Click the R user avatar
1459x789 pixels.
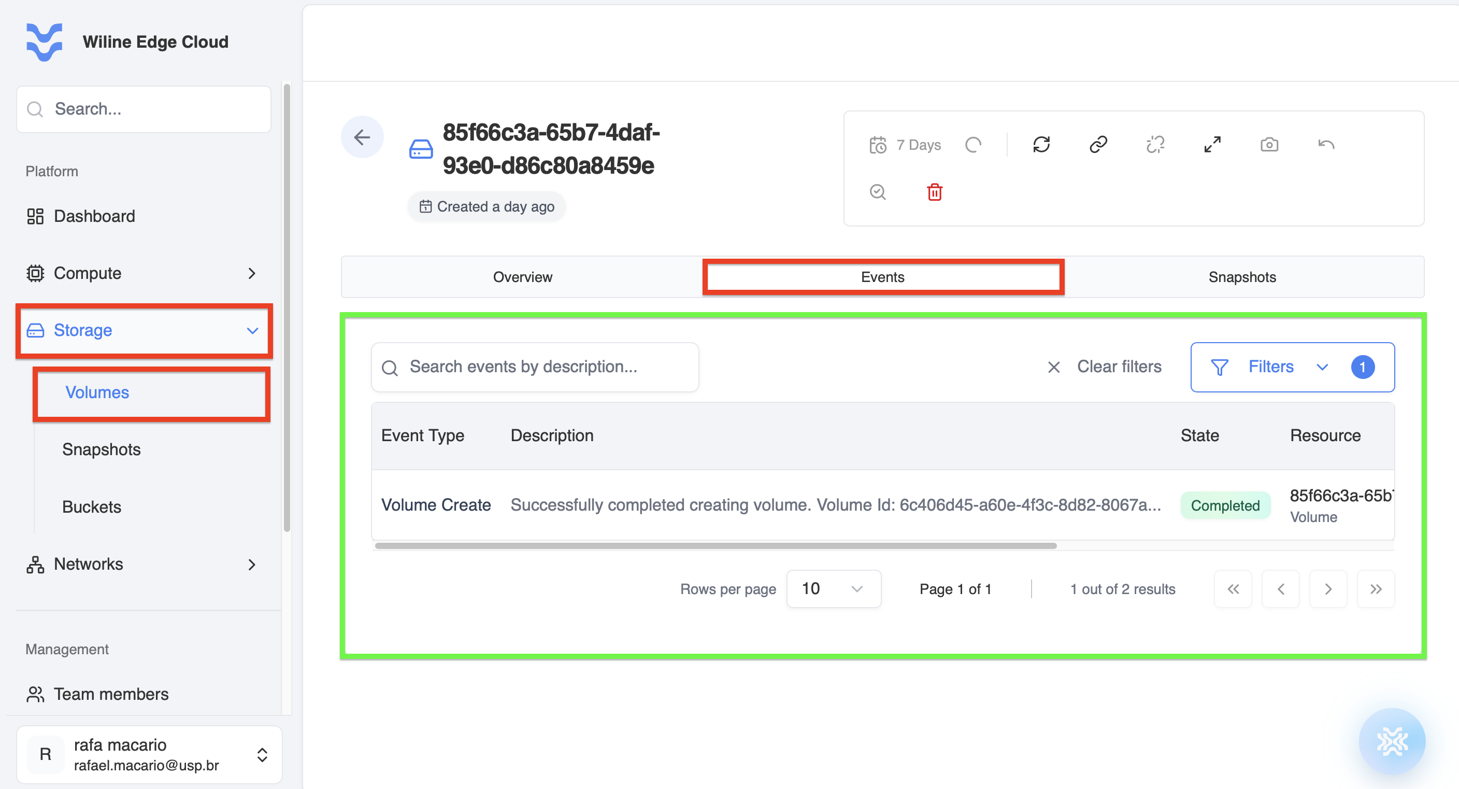click(45, 754)
